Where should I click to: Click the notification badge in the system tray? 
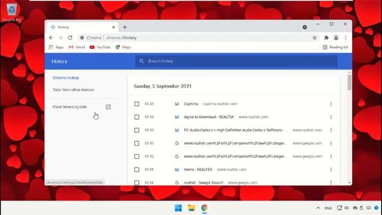(377, 208)
